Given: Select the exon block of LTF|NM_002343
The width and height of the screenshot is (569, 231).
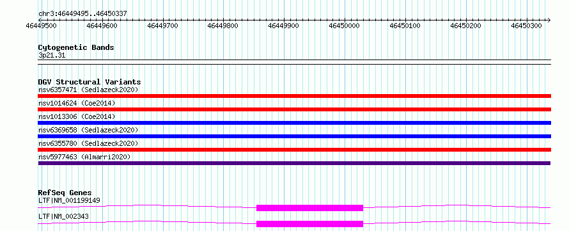Looking at the screenshot, I should coord(310,224).
